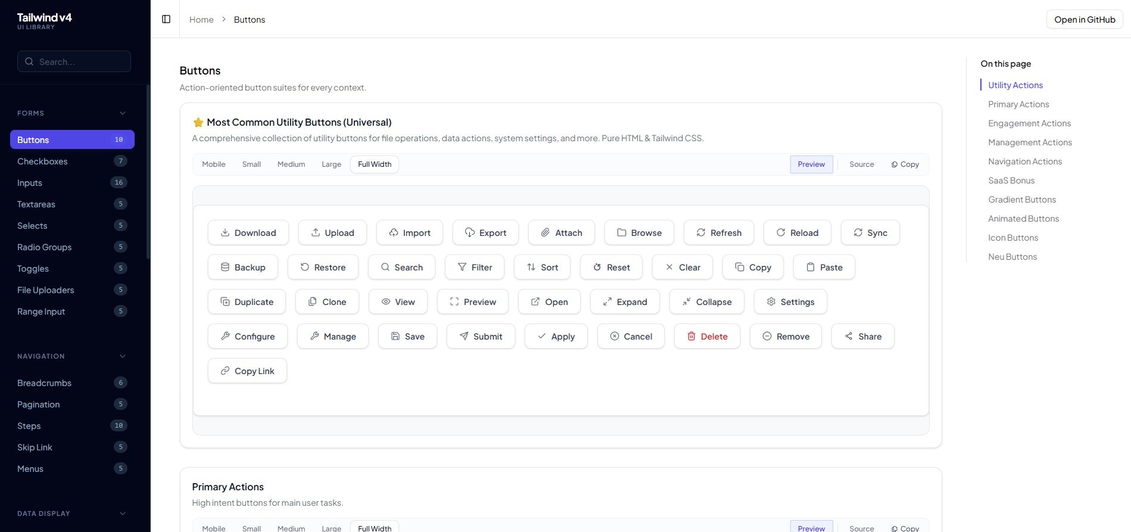
Task: Click the Open external link button
Action: click(x=549, y=301)
